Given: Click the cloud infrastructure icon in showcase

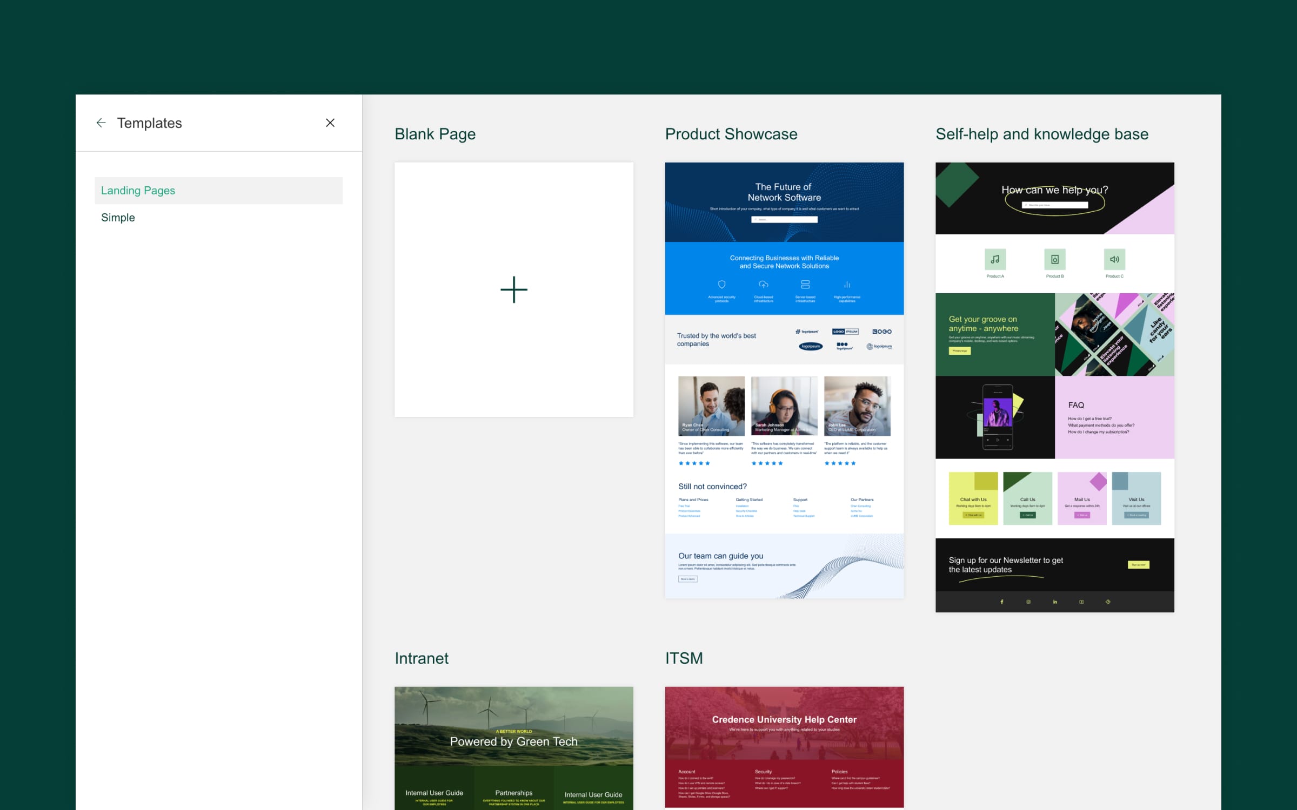Looking at the screenshot, I should [x=764, y=285].
